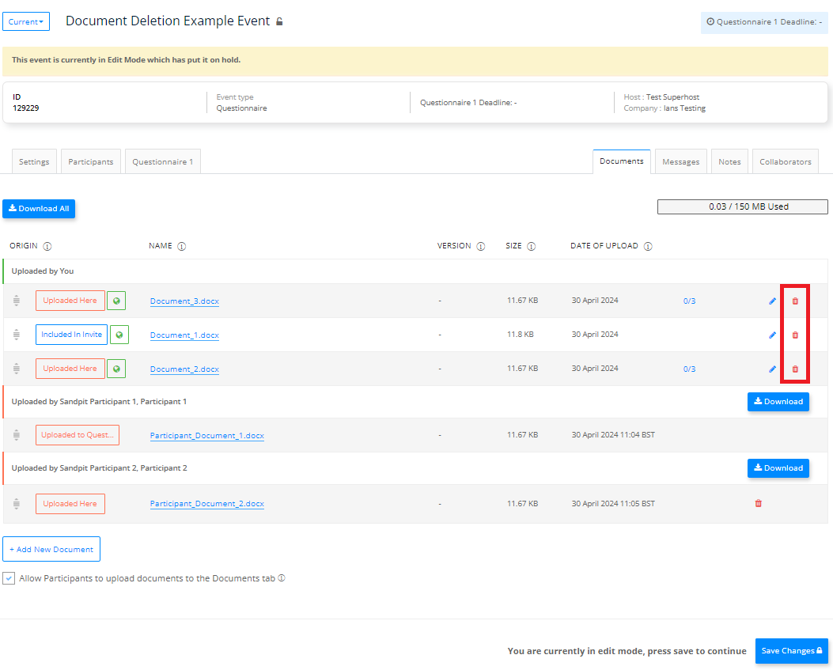This screenshot has height=670, width=833.
Task: Click the info icon next to NAME
Action: coord(182,246)
